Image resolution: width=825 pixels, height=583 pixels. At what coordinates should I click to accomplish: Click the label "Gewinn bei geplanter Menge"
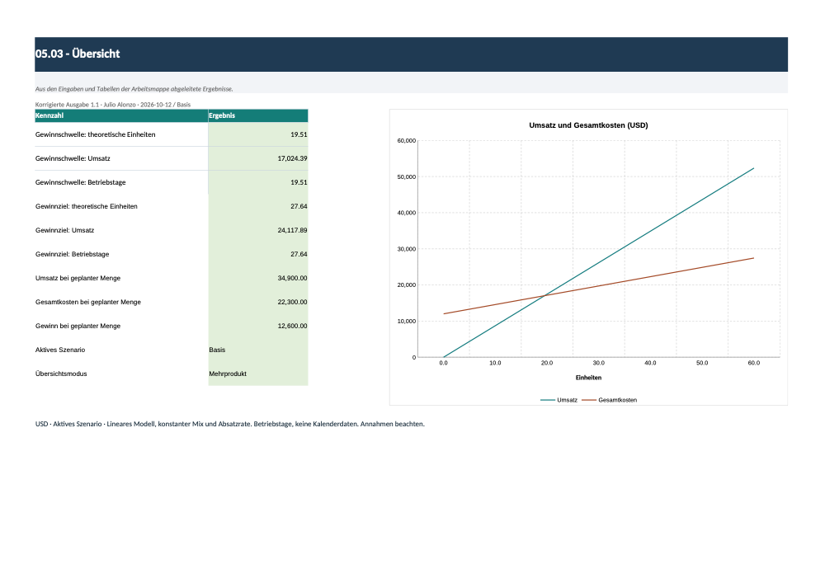[x=78, y=326]
